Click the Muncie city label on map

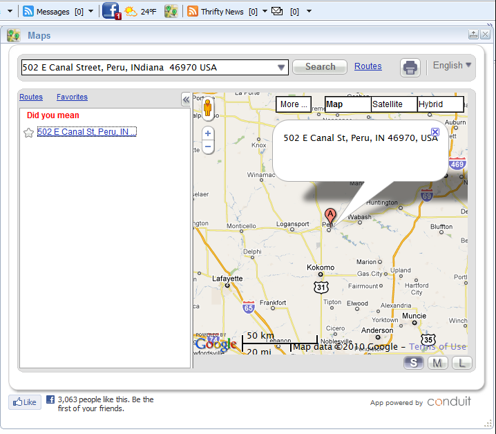pyautogui.click(x=414, y=316)
